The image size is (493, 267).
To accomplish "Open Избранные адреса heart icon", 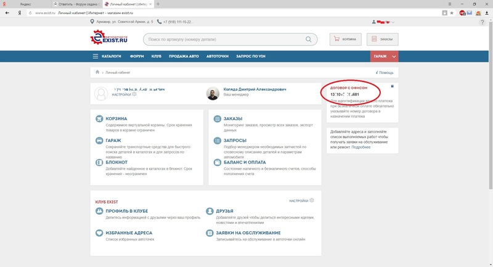I will (x=99, y=233).
